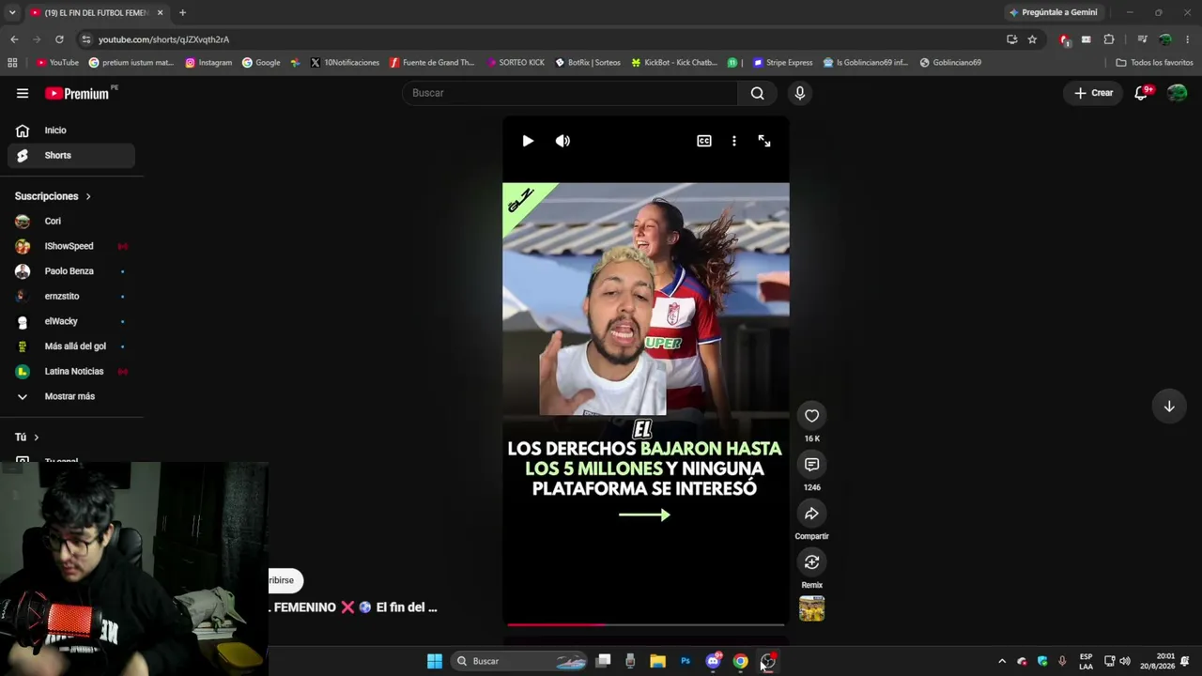1202x676 pixels.
Task: Click the Buscar search field on YouTube
Action: 571,93
